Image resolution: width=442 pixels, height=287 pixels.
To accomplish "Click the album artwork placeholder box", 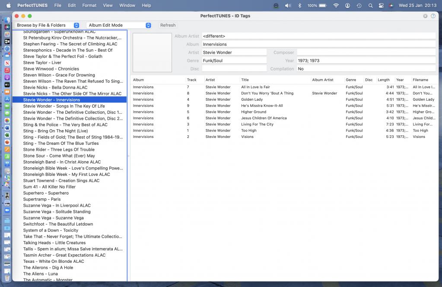I will 152,52.
